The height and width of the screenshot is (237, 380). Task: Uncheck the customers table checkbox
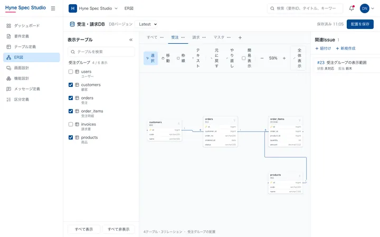[71, 85]
